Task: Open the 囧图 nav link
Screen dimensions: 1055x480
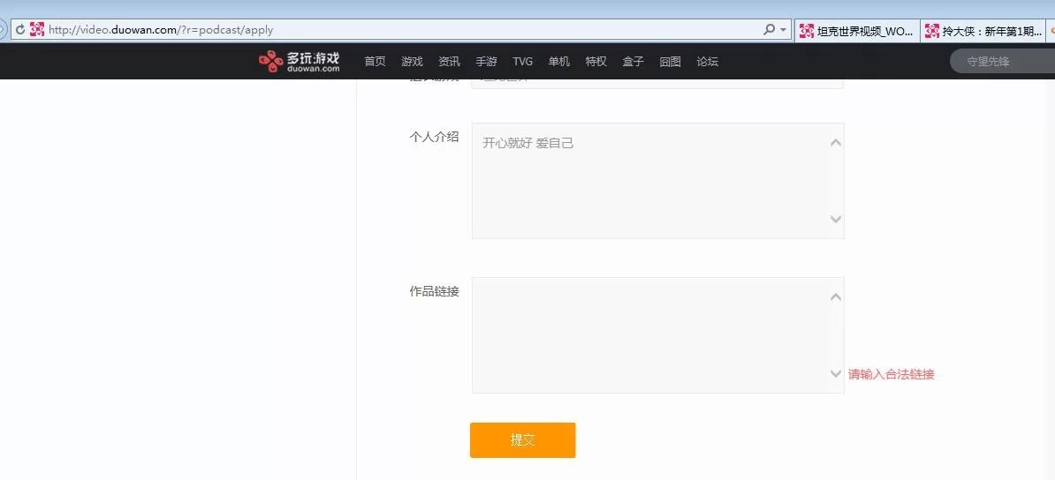Action: pyautogui.click(x=670, y=61)
